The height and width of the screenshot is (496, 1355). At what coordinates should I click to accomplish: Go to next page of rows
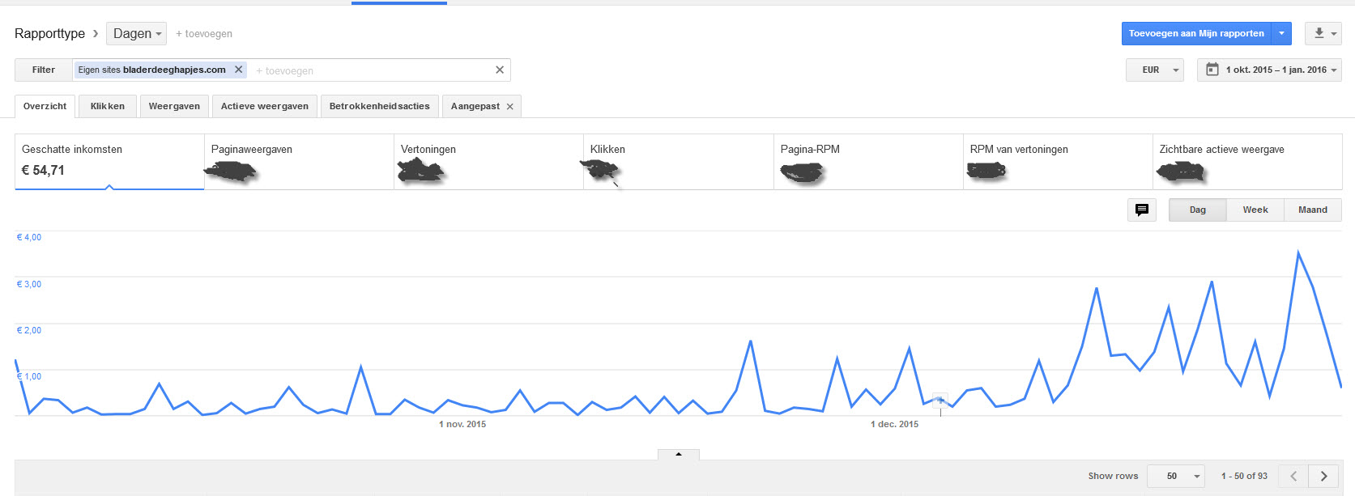pyautogui.click(x=1324, y=476)
